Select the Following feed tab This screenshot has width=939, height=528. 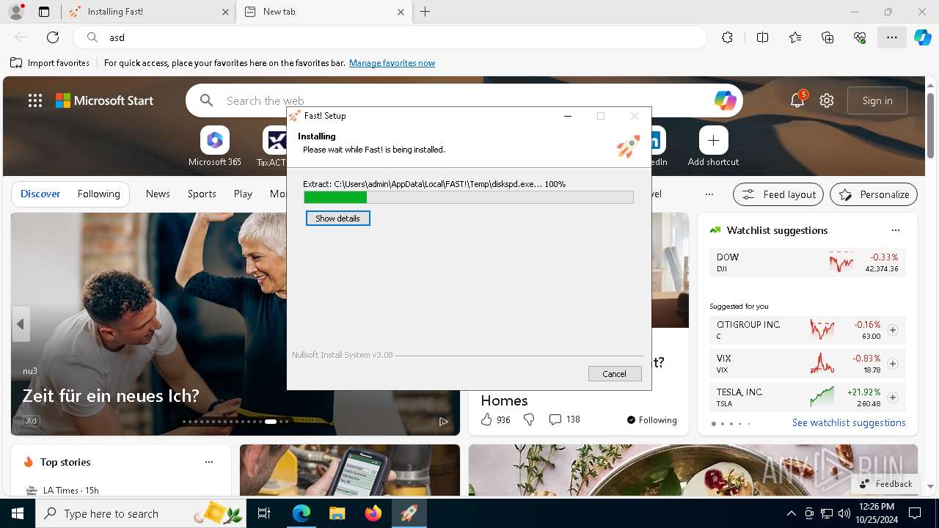pos(98,194)
